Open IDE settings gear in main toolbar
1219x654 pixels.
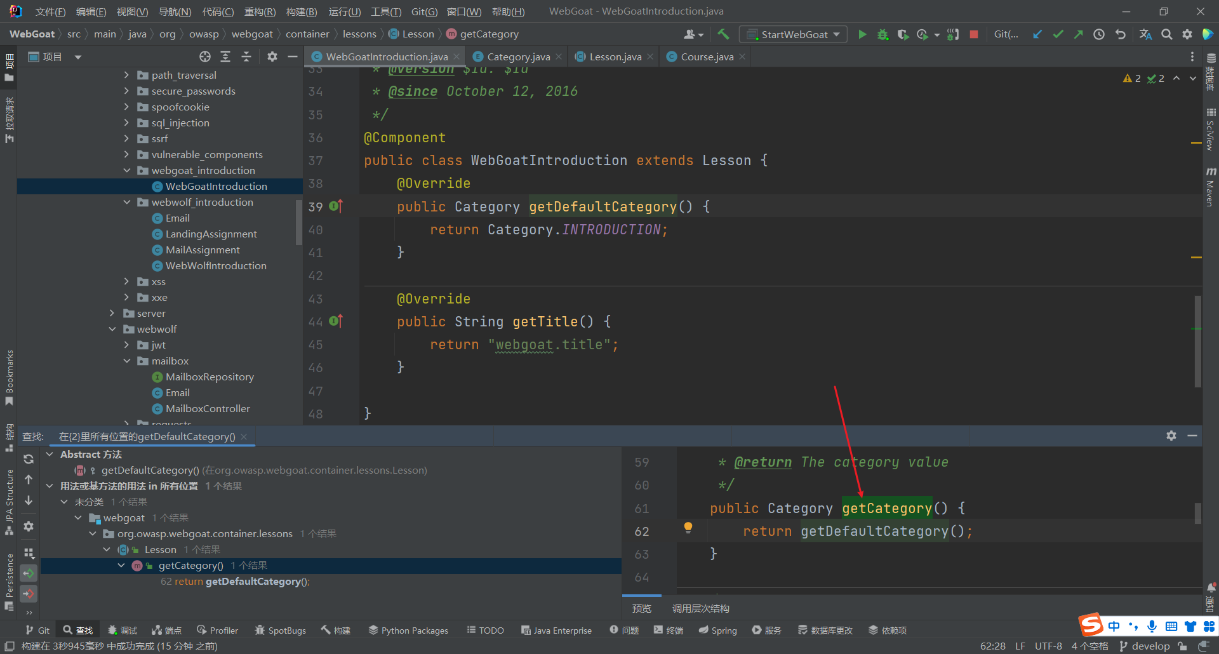pos(1187,34)
